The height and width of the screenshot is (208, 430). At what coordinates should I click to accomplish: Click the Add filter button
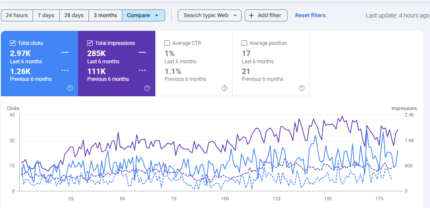(266, 15)
